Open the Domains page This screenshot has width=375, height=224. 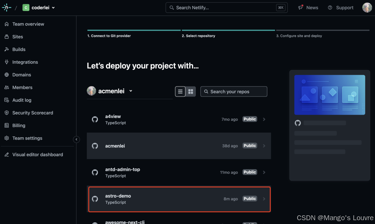point(22,75)
